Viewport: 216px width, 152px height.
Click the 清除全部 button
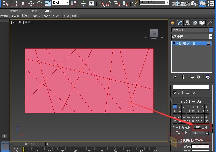tap(202, 127)
